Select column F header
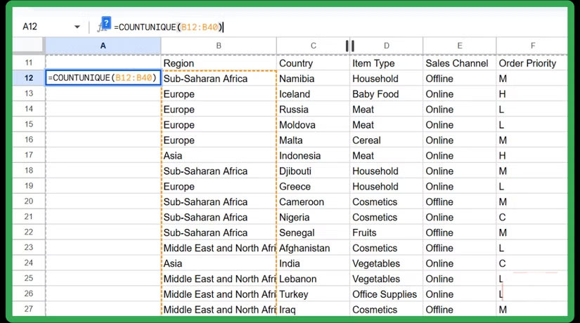The width and height of the screenshot is (580, 323). pyautogui.click(x=532, y=46)
